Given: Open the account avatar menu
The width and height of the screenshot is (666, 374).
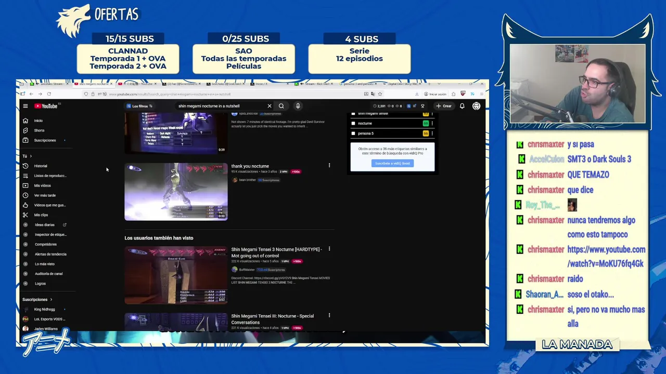Looking at the screenshot, I should click(x=476, y=106).
